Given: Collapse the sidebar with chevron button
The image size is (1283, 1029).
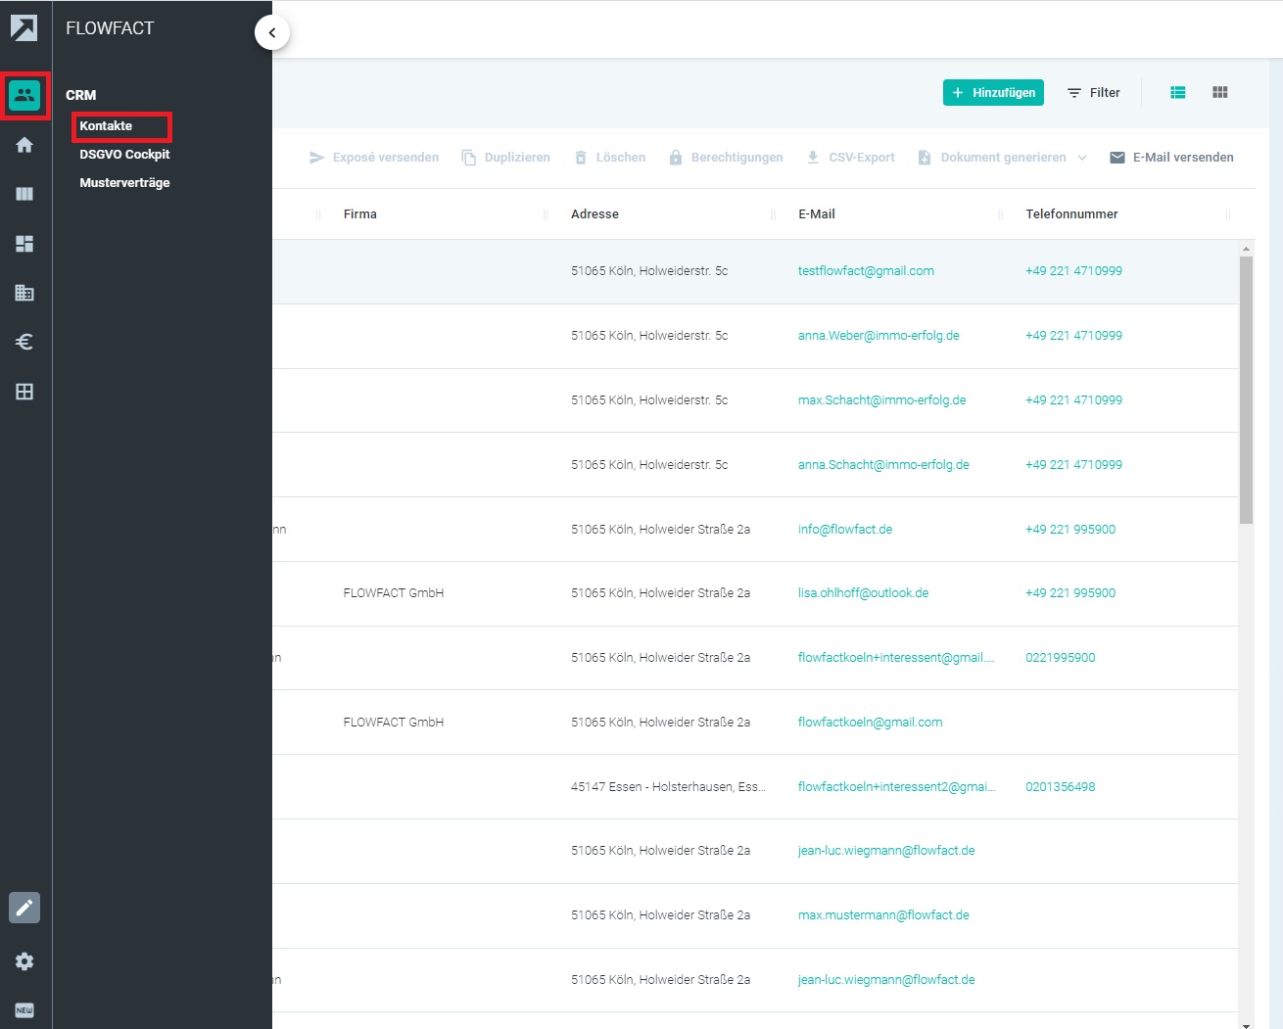Looking at the screenshot, I should coord(272,32).
